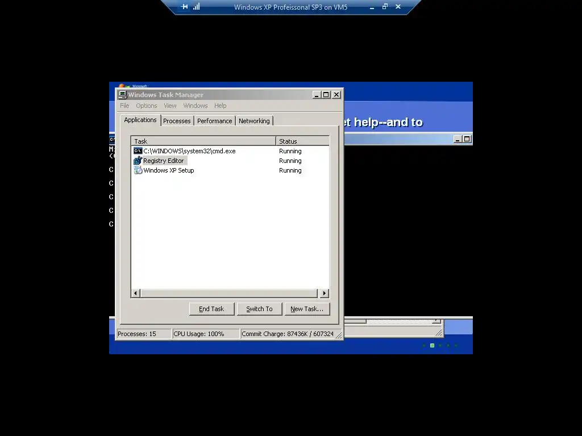
Task: Click the Switch To button
Action: click(x=259, y=309)
